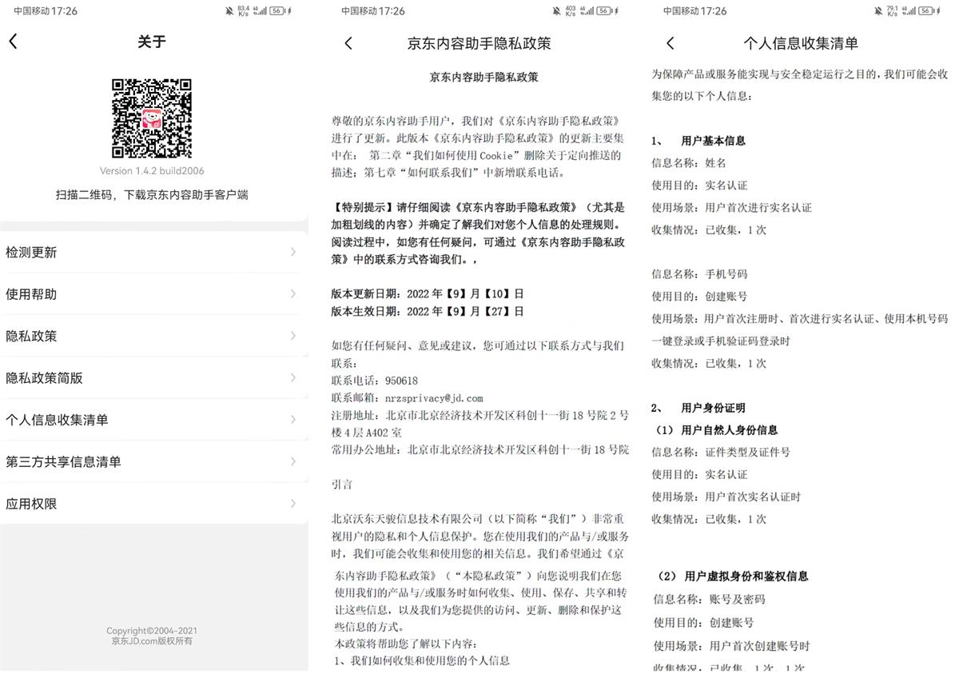Tap （1）用户自然人身份信息 subheading
This screenshot has height=674, width=959.
[x=717, y=430]
